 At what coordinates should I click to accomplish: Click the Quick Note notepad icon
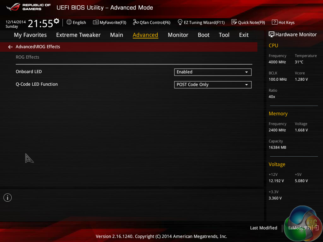tap(234, 22)
